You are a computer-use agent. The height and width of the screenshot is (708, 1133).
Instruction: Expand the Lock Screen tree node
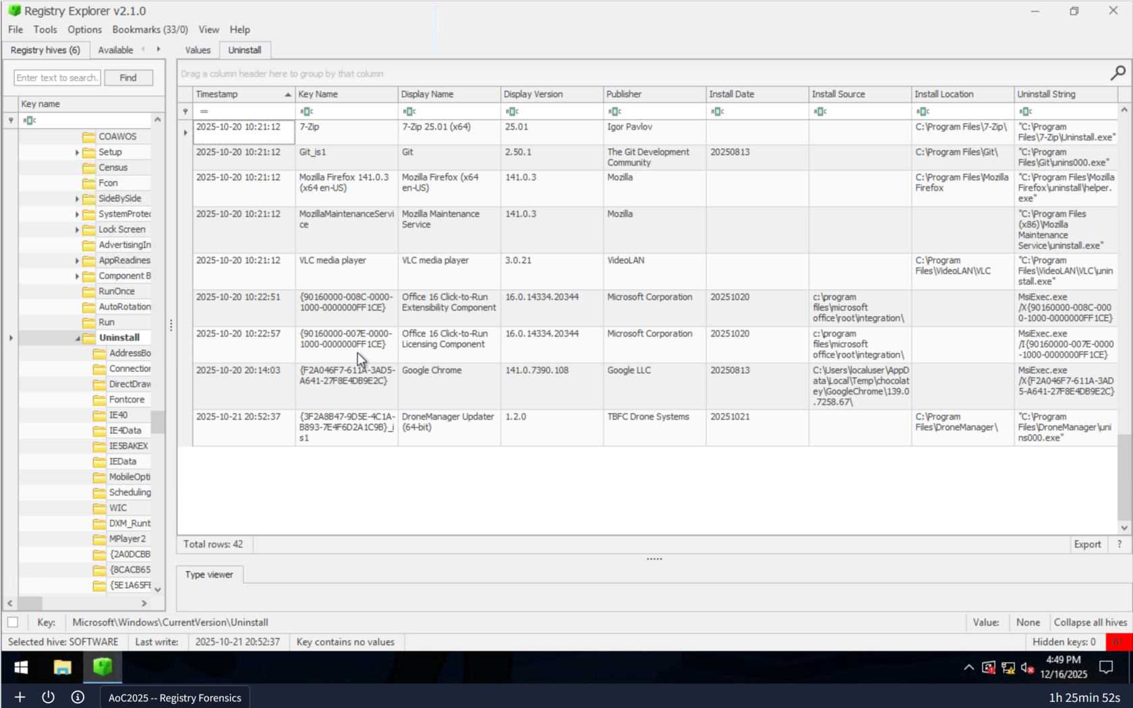coord(77,230)
